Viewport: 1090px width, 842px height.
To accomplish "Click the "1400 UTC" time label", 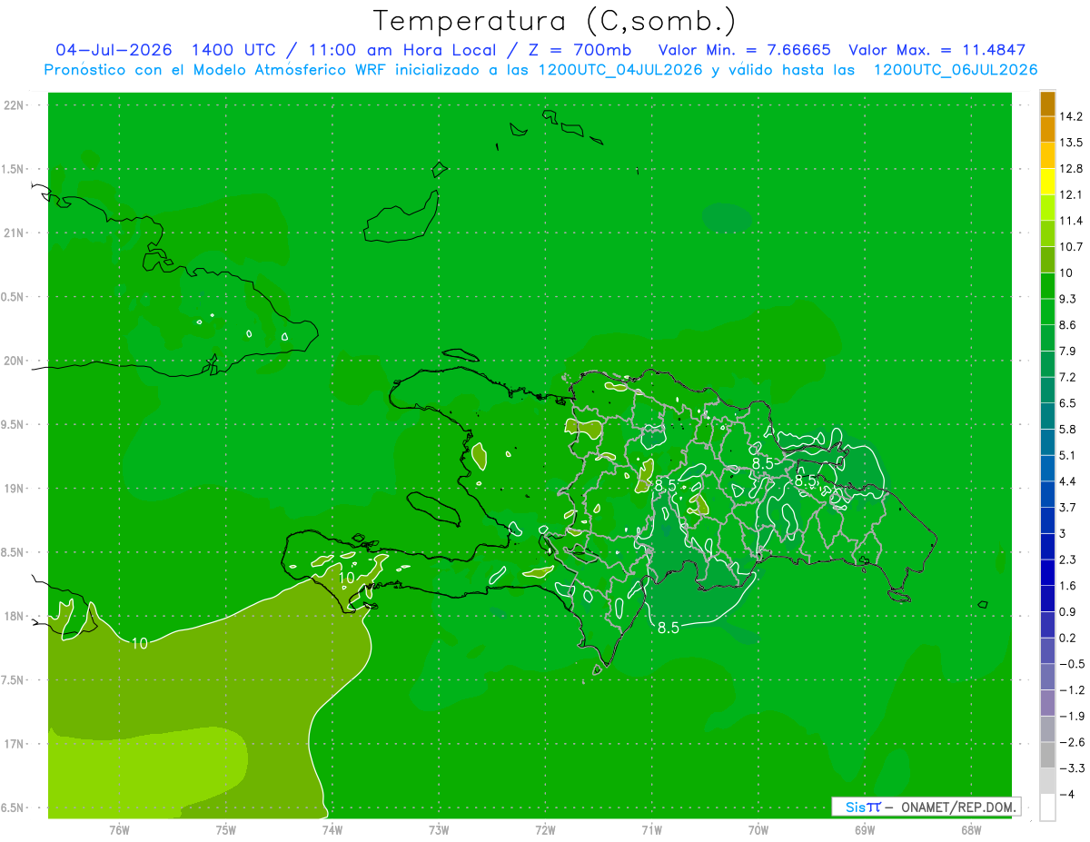I will [x=233, y=50].
